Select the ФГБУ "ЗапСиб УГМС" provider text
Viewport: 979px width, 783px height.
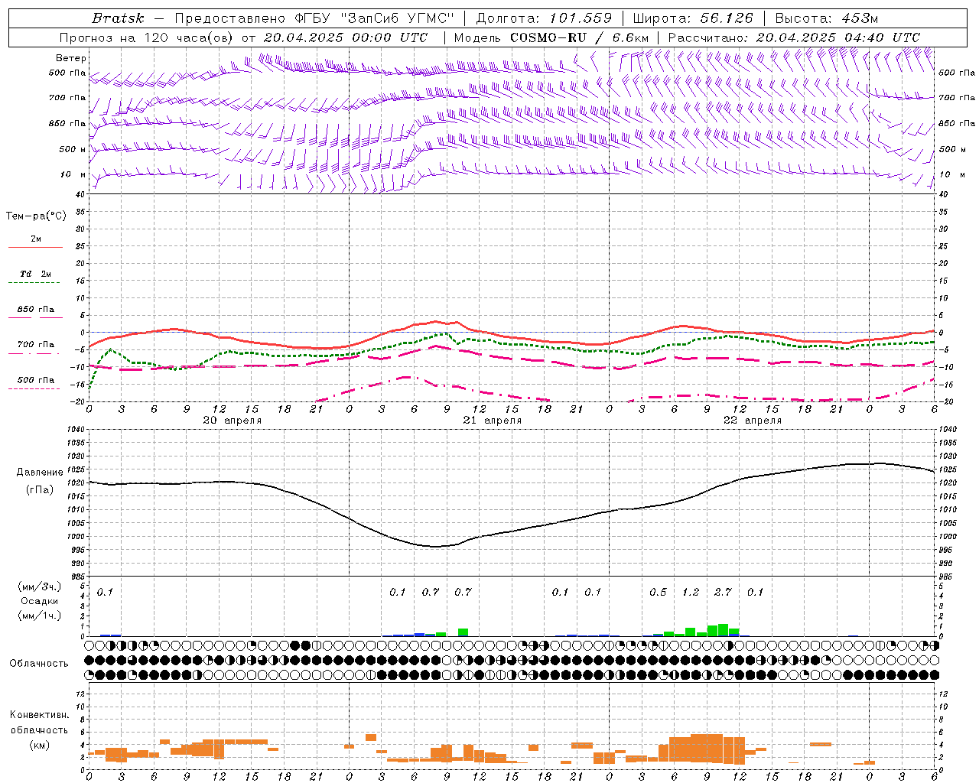375,18
